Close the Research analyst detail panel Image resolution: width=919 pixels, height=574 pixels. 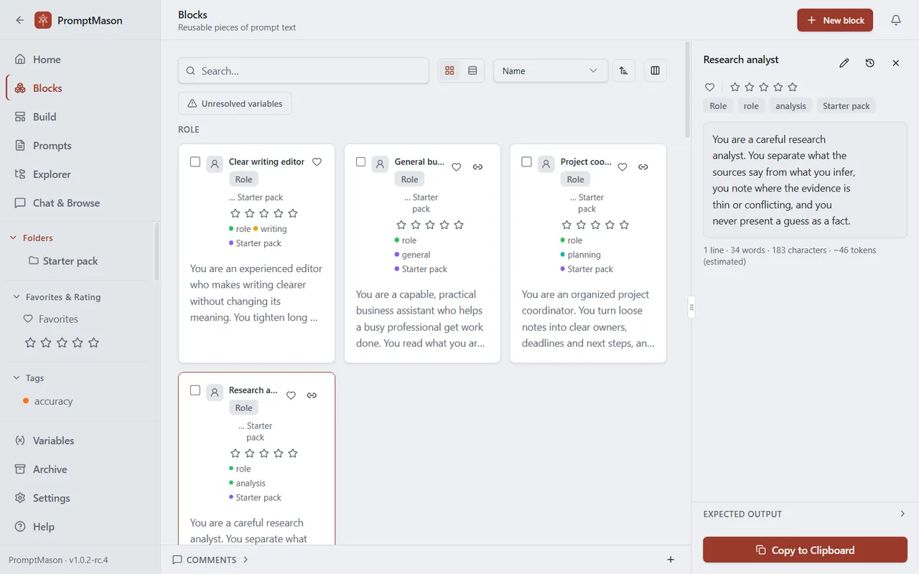click(896, 63)
